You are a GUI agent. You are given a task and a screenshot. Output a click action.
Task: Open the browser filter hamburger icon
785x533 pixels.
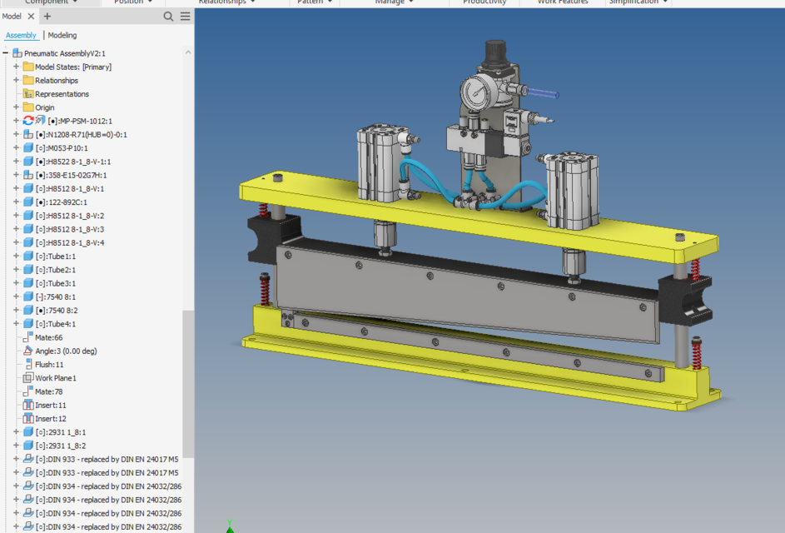tap(184, 16)
